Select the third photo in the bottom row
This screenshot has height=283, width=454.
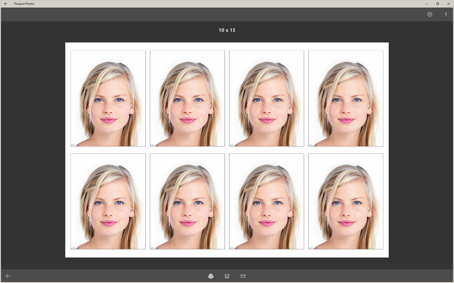[x=266, y=201]
